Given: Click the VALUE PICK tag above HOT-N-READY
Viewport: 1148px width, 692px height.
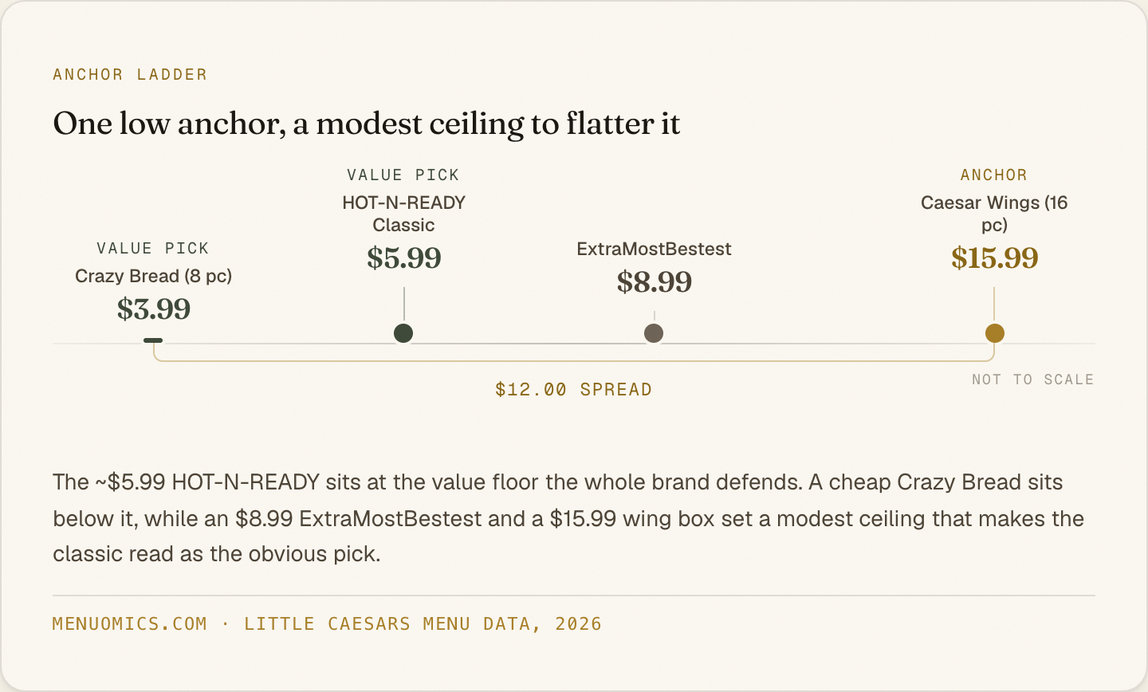Looking at the screenshot, I should tap(403, 175).
